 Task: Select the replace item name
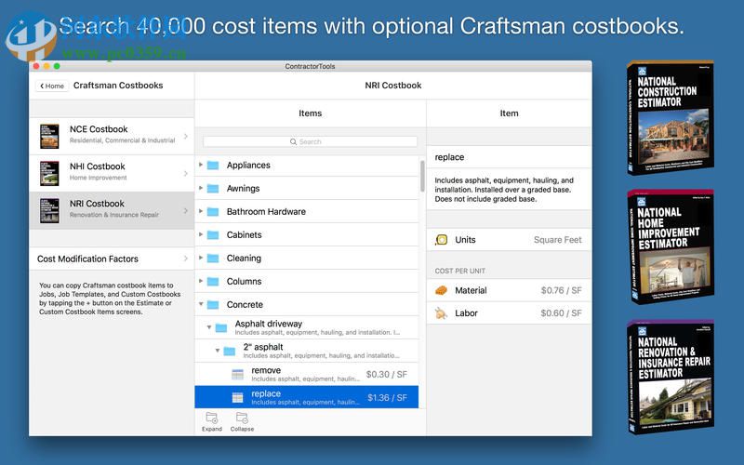[266, 393]
